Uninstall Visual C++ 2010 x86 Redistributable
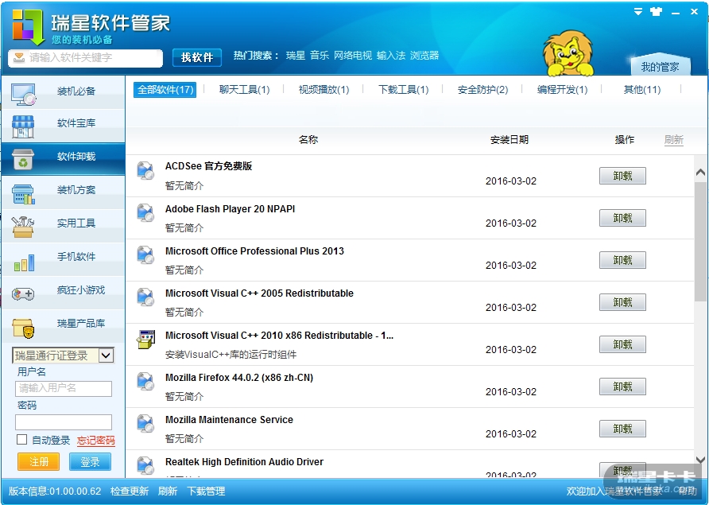Screen dimensions: 709x505 pyautogui.click(x=622, y=344)
